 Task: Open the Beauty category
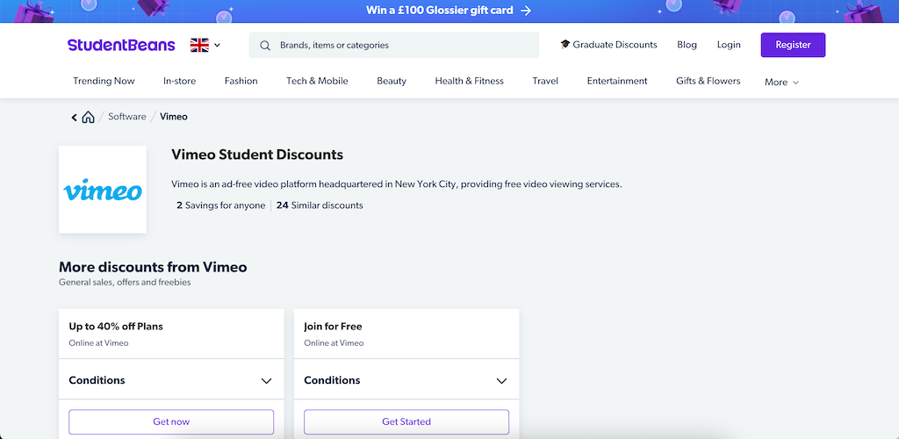pos(392,81)
